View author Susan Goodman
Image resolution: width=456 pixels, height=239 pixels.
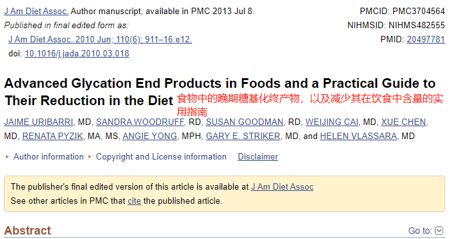(x=245, y=122)
